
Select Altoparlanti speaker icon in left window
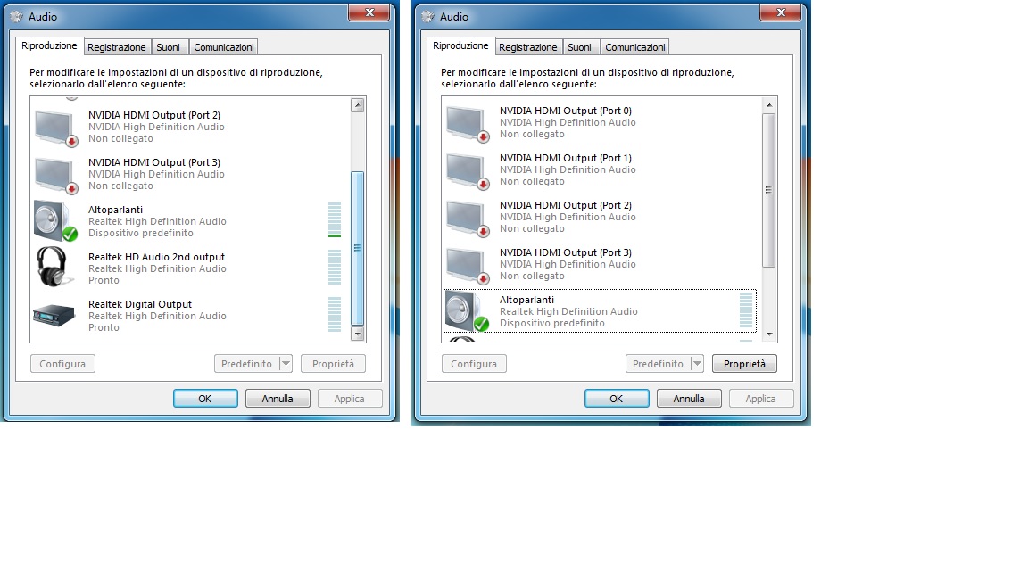coord(55,221)
